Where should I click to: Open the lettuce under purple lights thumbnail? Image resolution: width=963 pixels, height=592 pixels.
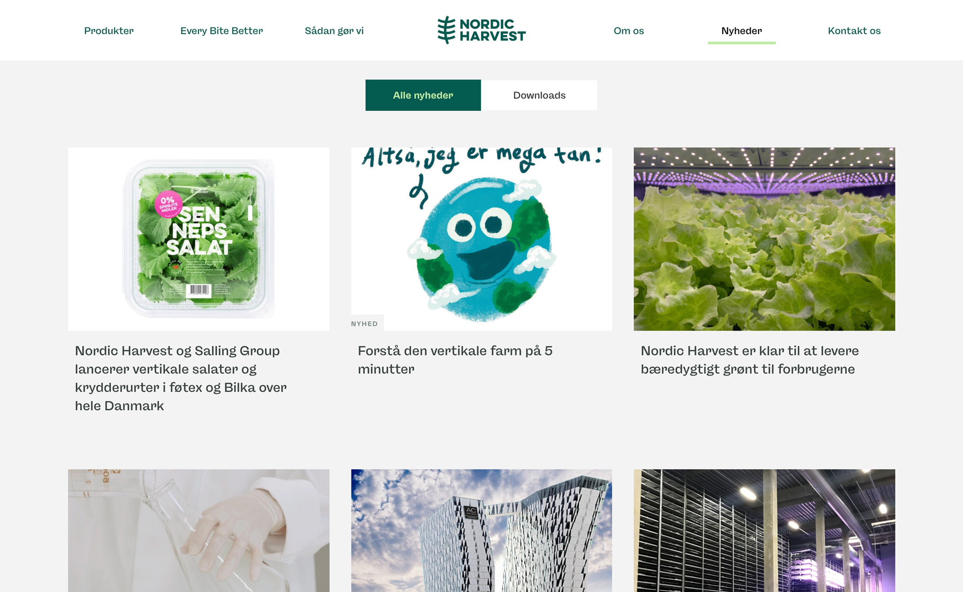(764, 239)
